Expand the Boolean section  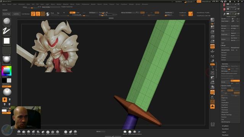coord(224,53)
